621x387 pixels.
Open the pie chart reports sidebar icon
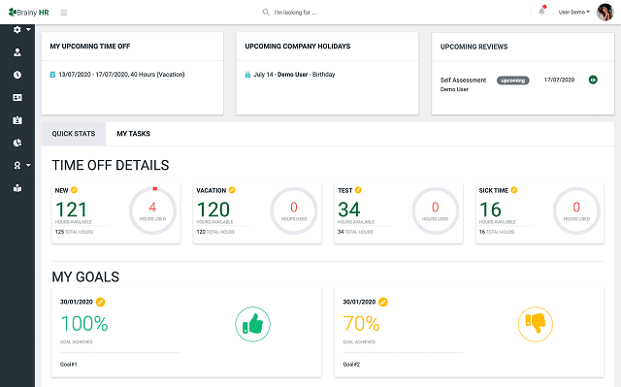tap(17, 143)
